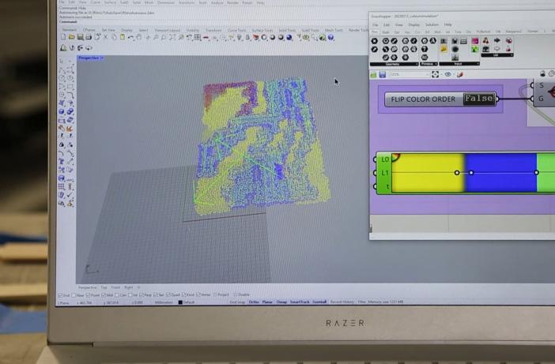Click Record History in the status bar
This screenshot has width=555, height=364.
(342, 302)
